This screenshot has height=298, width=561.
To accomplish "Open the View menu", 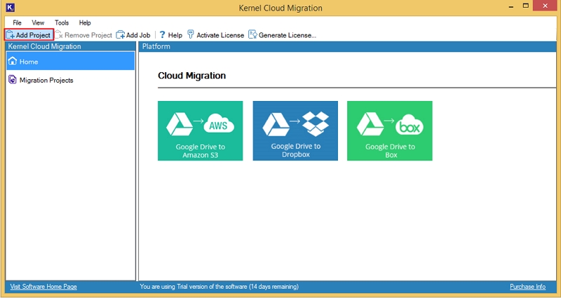I will pos(38,23).
